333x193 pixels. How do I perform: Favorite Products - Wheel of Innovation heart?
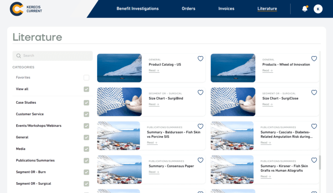click(314, 59)
